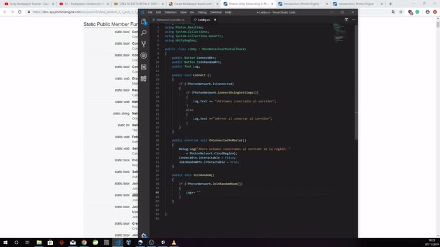Close the Unity Multiplayer Tutorial Chrome tab
The image size is (440, 247).
pos(53,4)
